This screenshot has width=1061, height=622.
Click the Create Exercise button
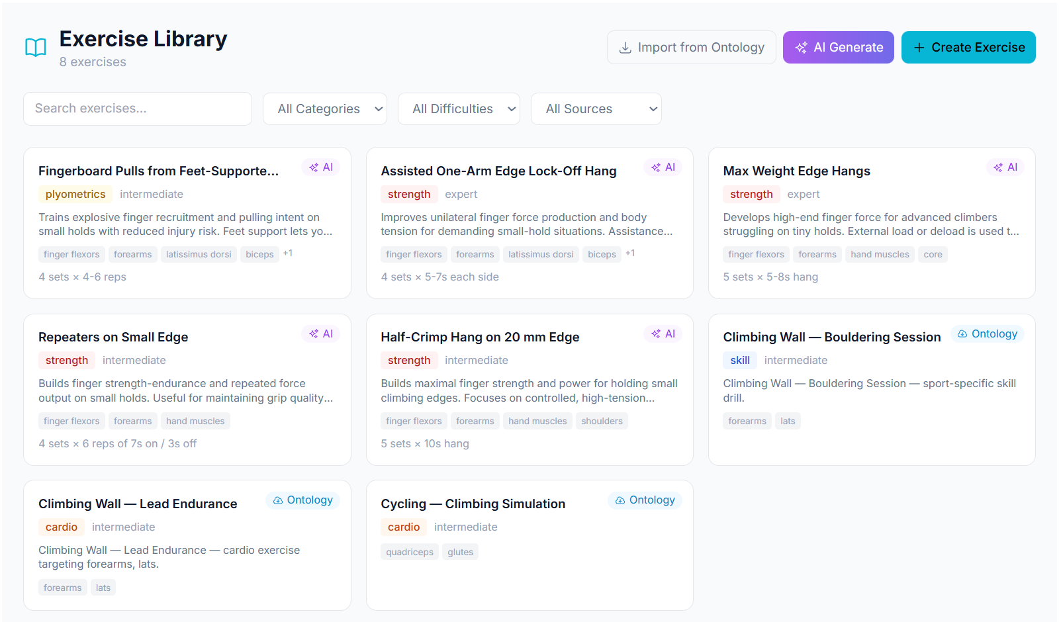[x=968, y=48]
